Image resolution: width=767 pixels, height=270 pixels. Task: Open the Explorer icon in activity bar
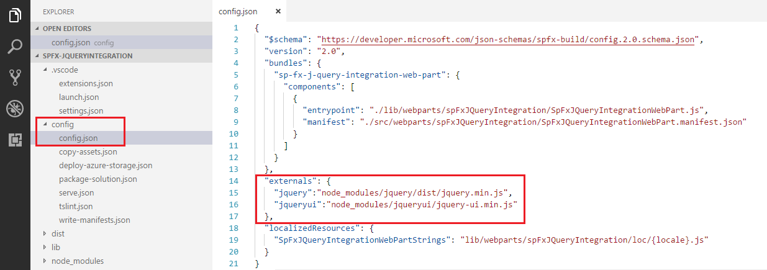pyautogui.click(x=15, y=14)
